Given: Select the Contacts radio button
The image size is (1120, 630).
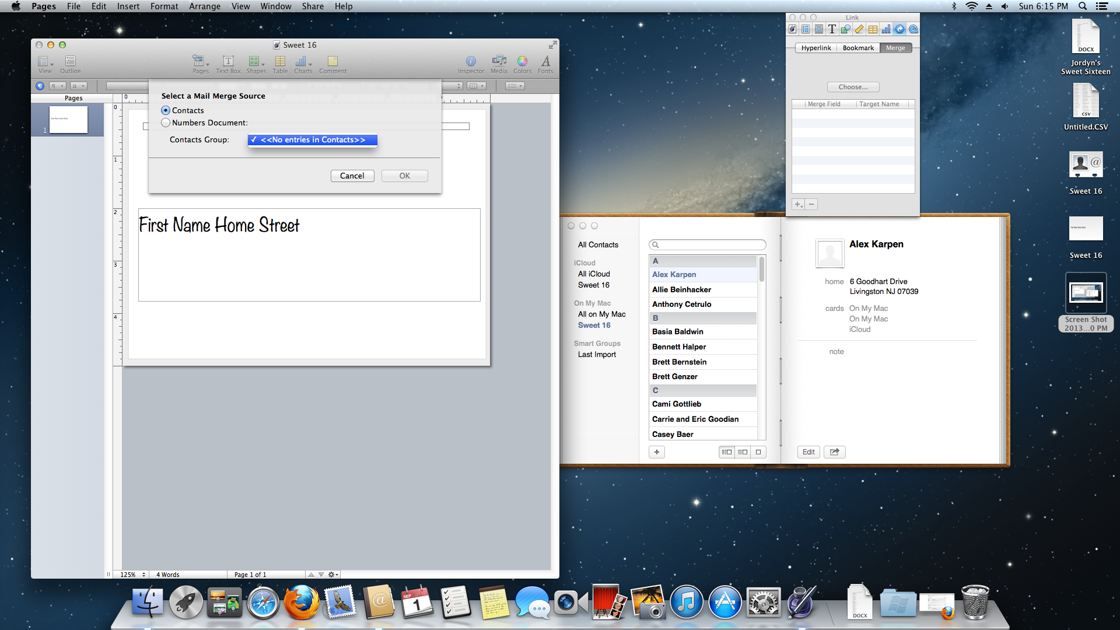Looking at the screenshot, I should [166, 110].
